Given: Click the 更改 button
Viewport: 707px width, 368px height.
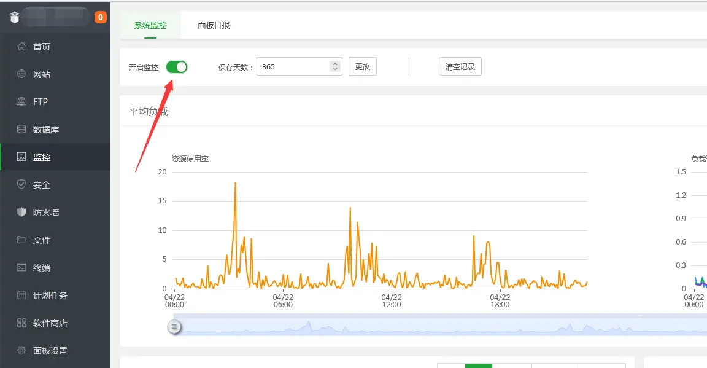Looking at the screenshot, I should click(363, 66).
